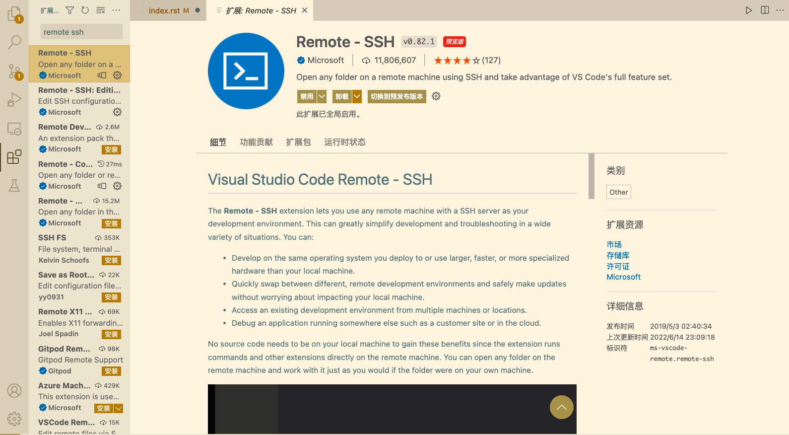Open the 功能贡献 tab
Screen dimensions: 789x435
pos(256,142)
